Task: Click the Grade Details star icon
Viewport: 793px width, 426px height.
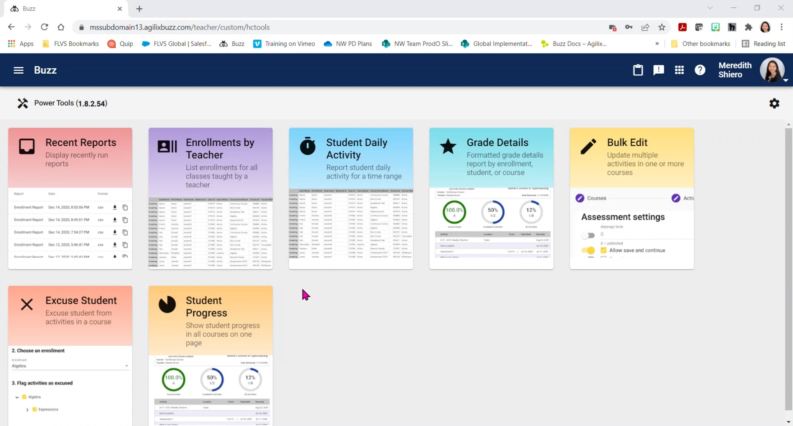Action: [448, 146]
